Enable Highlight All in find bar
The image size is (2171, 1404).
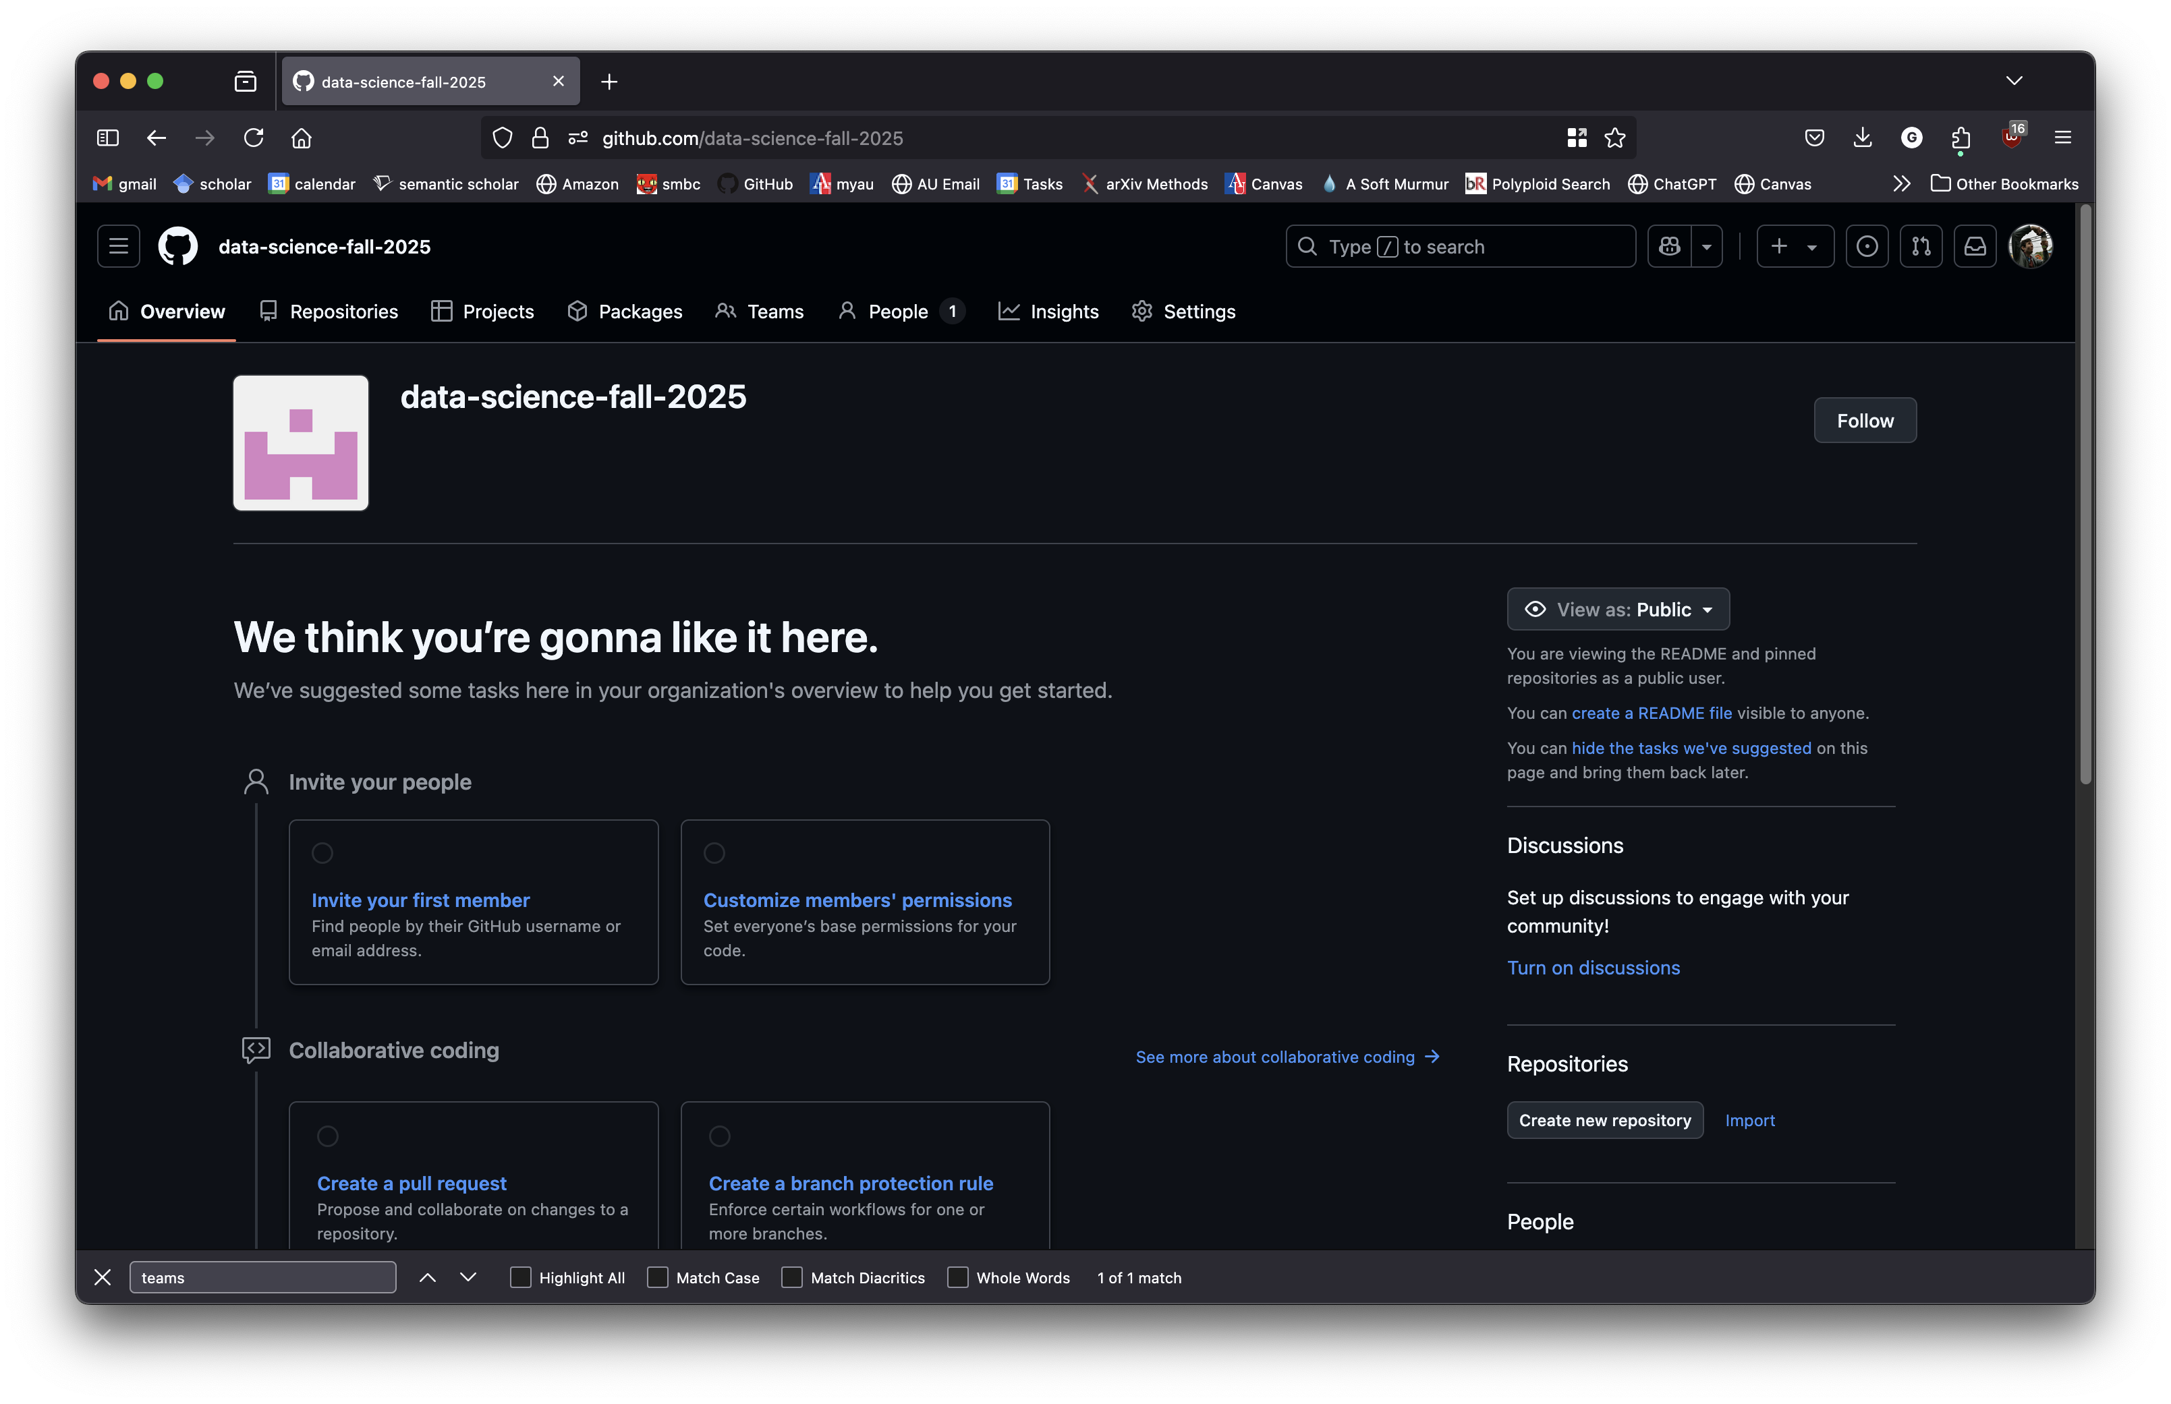521,1278
